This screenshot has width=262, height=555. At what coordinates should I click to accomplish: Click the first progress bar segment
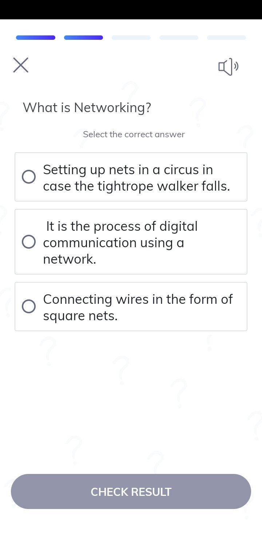coord(36,38)
